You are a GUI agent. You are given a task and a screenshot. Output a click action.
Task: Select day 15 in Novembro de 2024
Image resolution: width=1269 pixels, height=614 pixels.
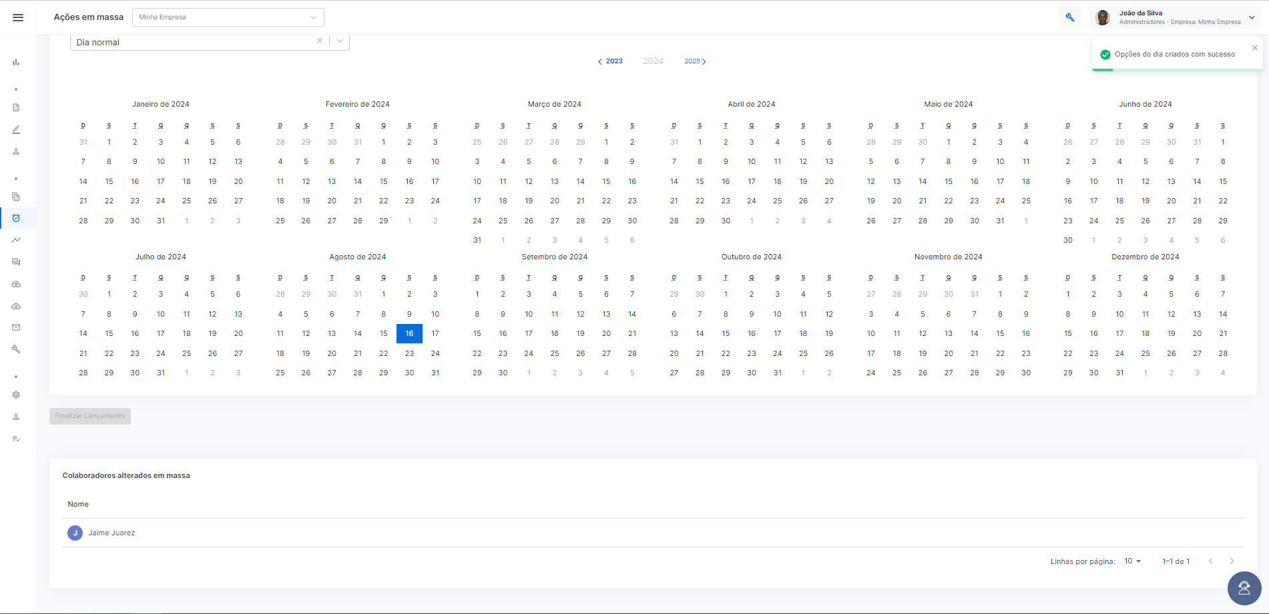pyautogui.click(x=1000, y=333)
